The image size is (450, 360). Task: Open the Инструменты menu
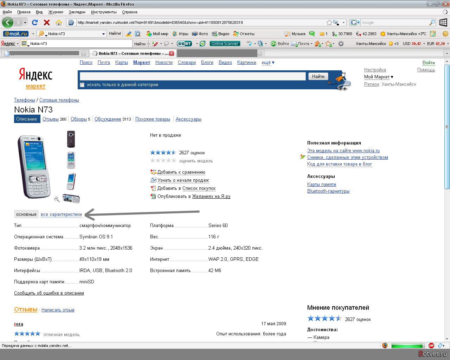[x=104, y=12]
